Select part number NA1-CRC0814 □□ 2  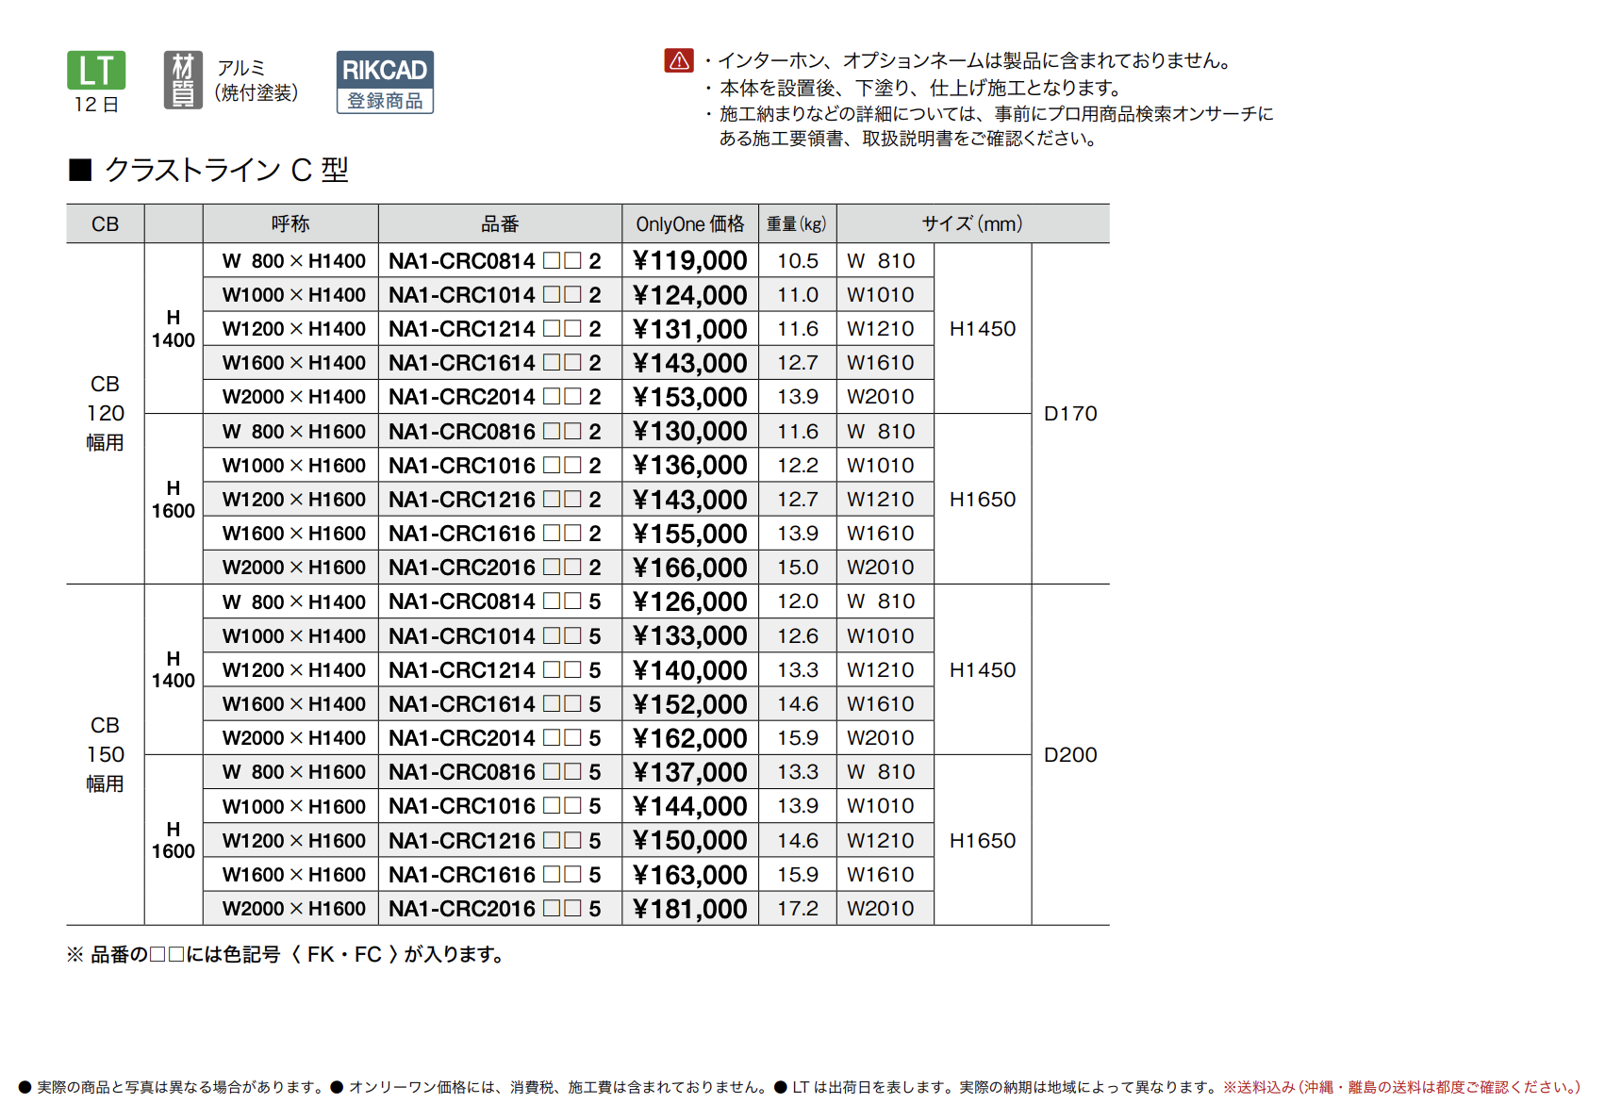coord(495,261)
